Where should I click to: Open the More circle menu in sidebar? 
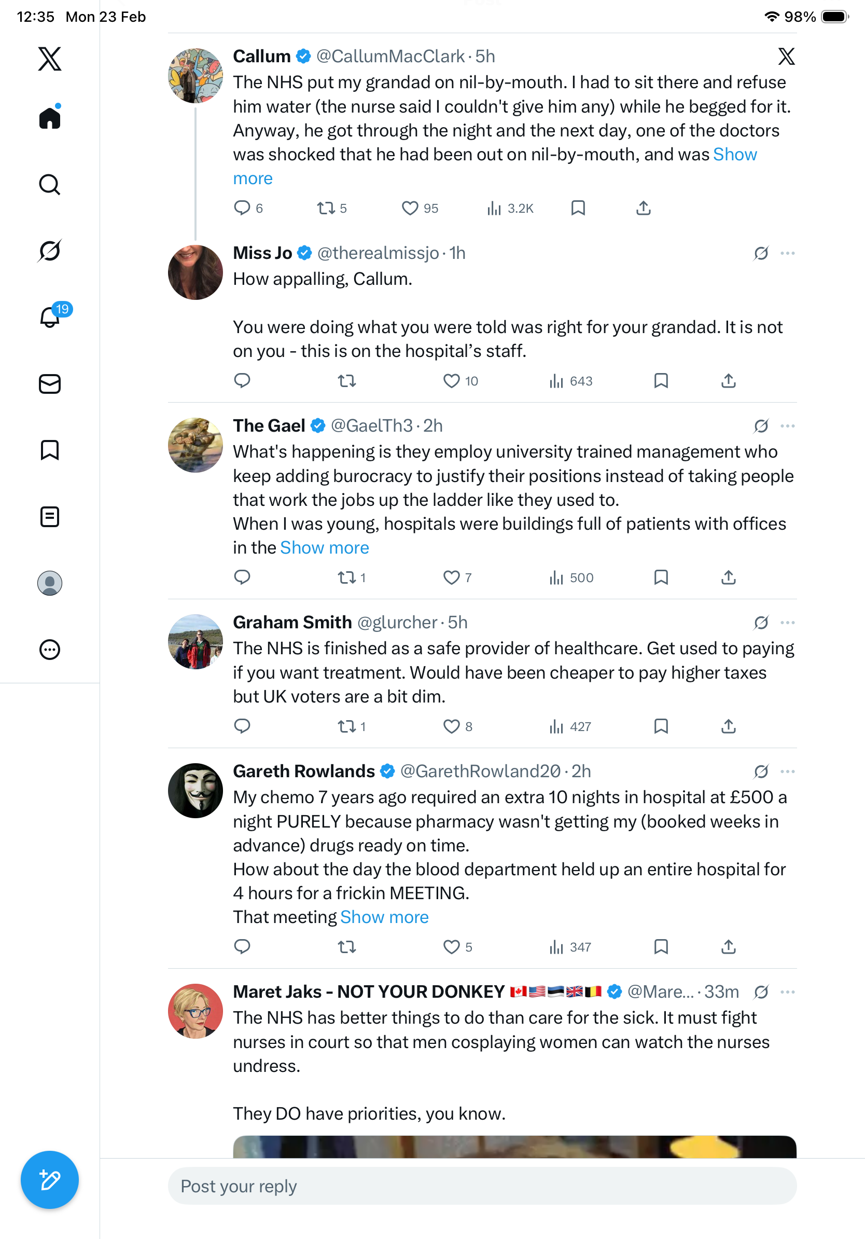click(x=50, y=649)
